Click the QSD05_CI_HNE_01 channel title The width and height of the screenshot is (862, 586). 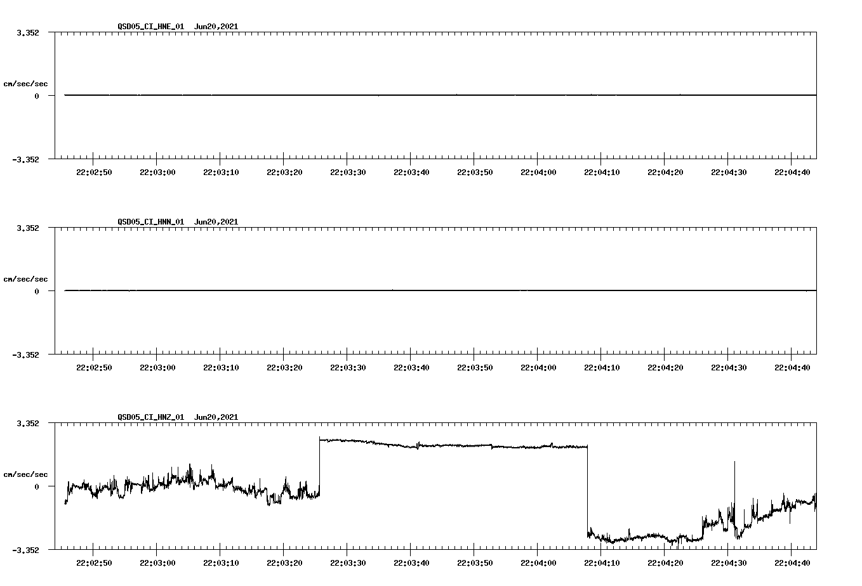click(151, 27)
